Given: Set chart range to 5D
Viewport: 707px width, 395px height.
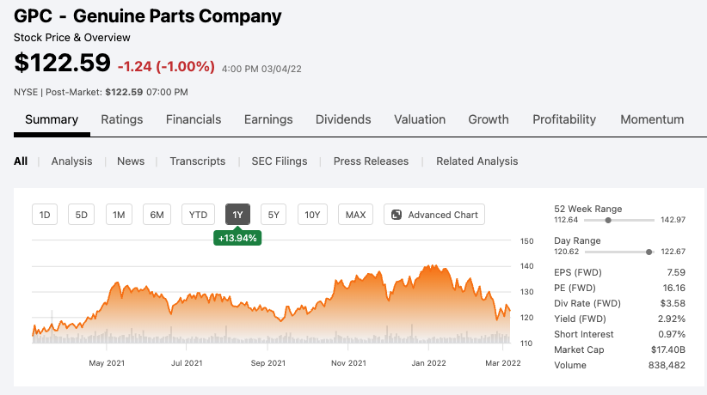Looking at the screenshot, I should (81, 215).
